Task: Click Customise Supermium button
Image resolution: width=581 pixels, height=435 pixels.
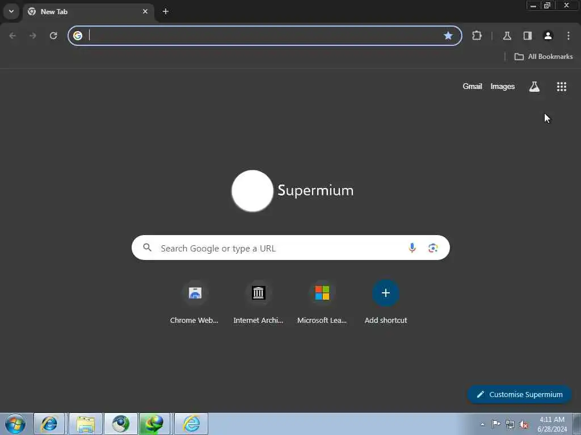Action: (x=520, y=394)
